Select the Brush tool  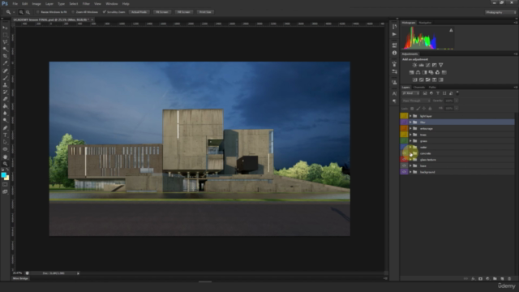(x=5, y=78)
